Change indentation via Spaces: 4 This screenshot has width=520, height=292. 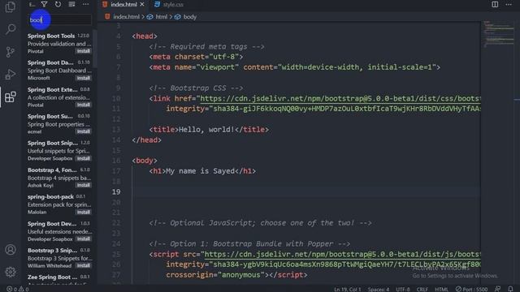tap(379, 289)
